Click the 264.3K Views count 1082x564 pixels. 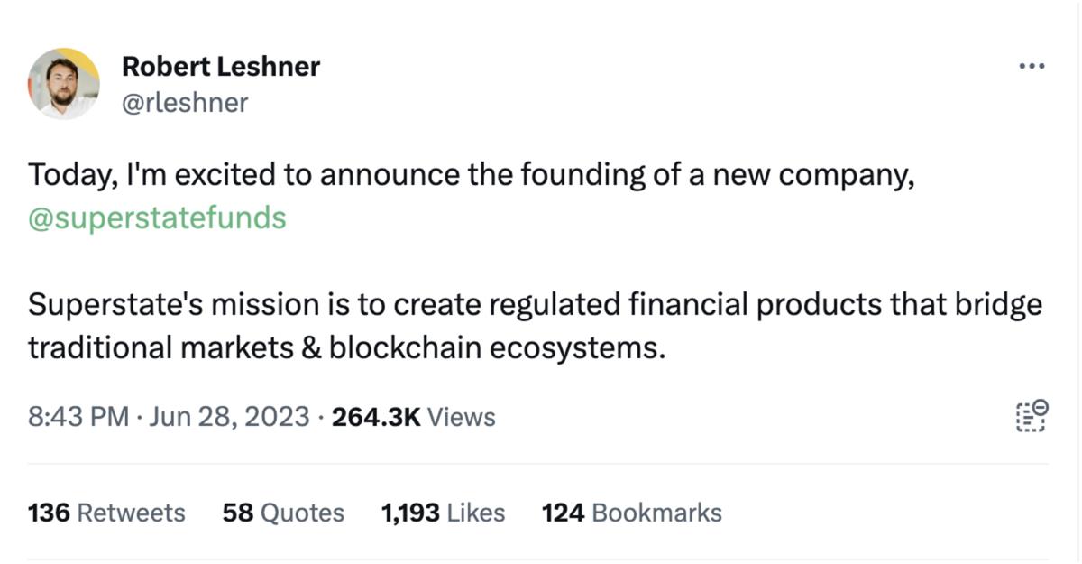coord(414,417)
